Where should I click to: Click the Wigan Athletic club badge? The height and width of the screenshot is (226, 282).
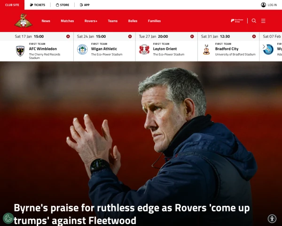tap(82, 49)
